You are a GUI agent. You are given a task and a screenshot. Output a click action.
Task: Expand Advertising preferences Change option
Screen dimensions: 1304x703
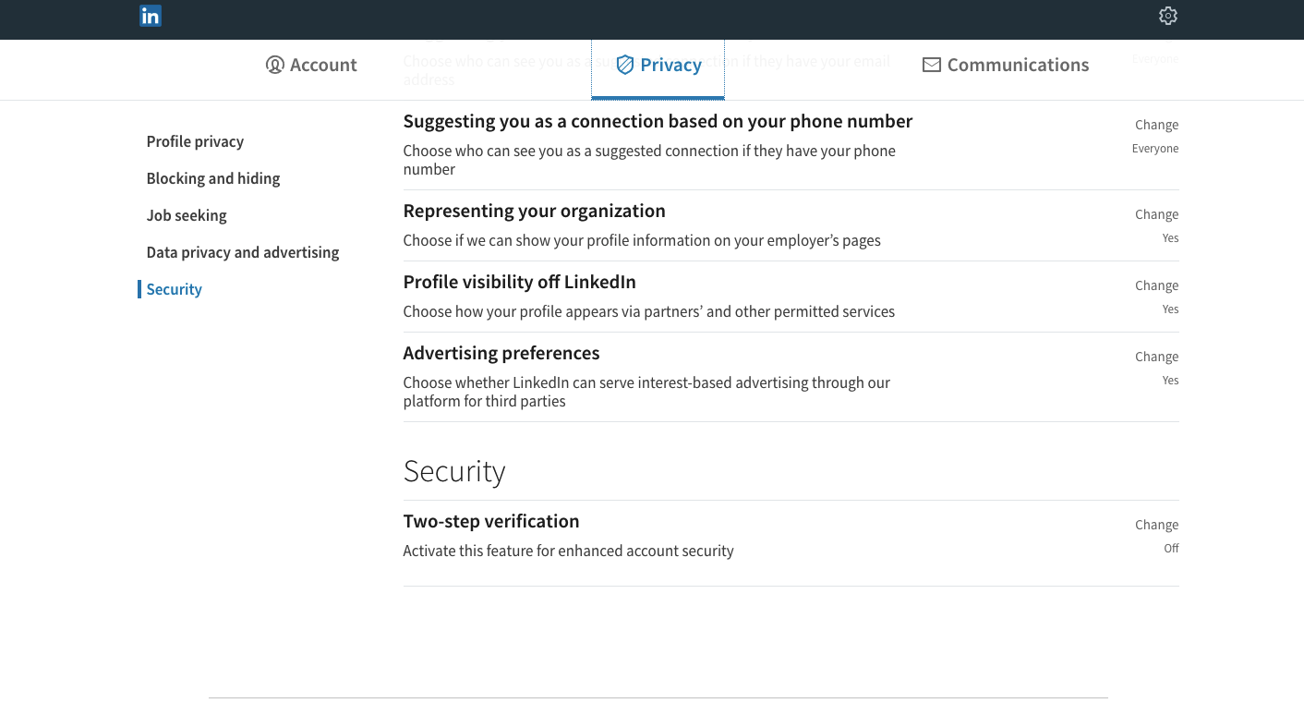coord(1156,357)
